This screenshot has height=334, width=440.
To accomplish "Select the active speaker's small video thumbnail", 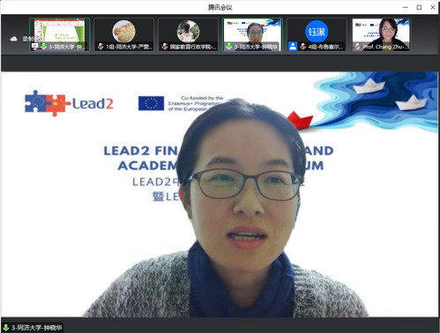I will (x=252, y=34).
